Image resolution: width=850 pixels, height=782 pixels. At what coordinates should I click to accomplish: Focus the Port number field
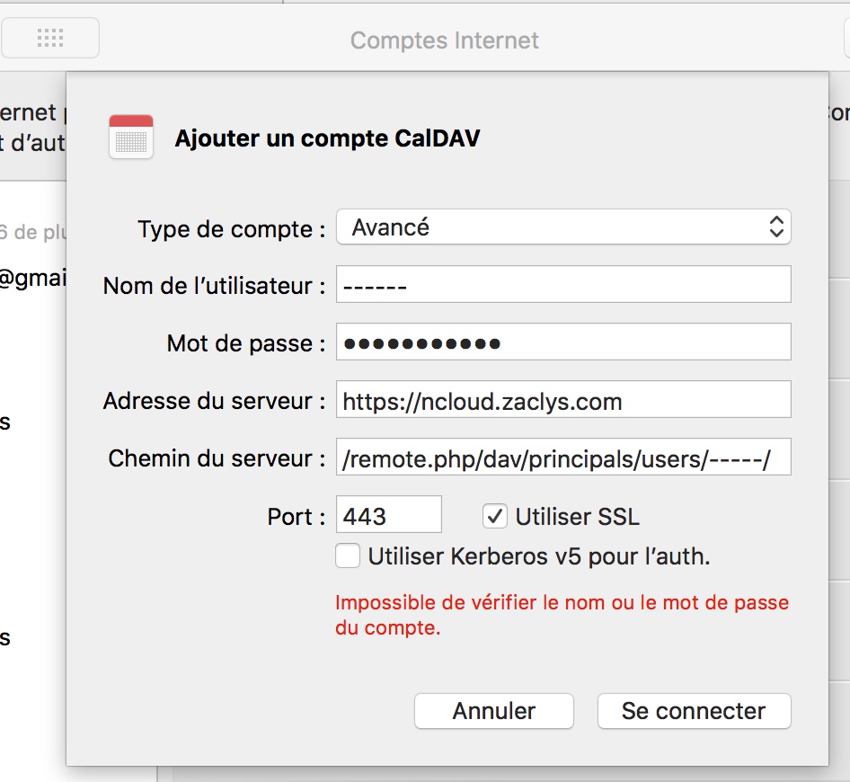click(388, 516)
